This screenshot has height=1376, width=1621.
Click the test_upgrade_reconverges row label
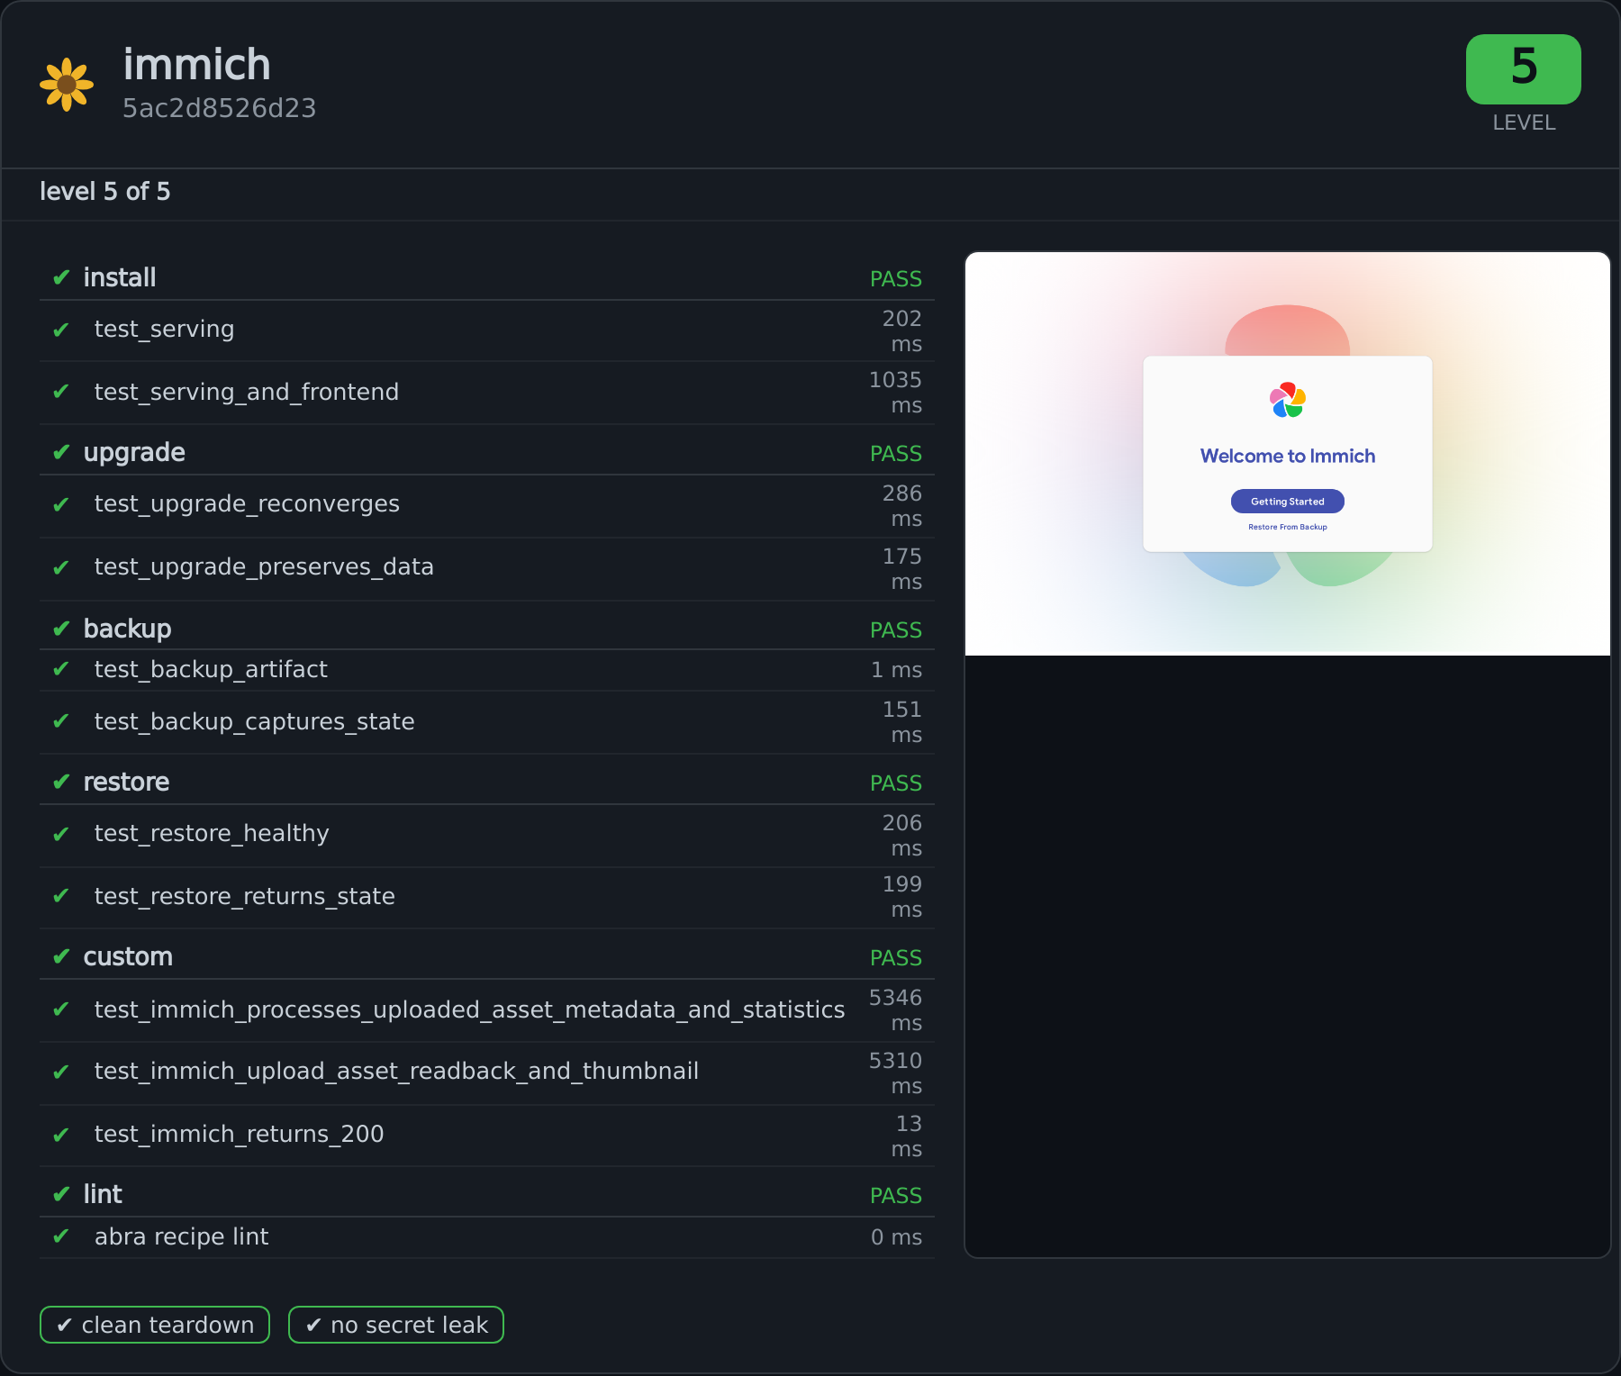tap(247, 504)
